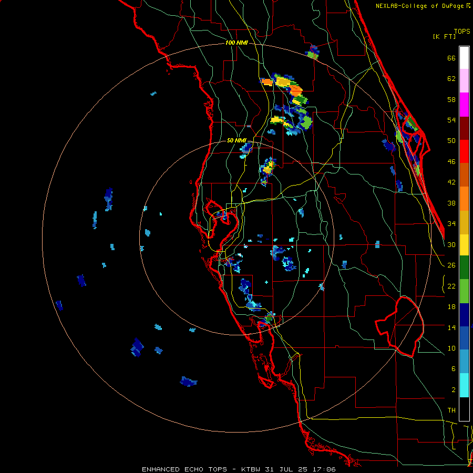Click the legend value "50"
The image size is (473, 473).
(x=451, y=141)
